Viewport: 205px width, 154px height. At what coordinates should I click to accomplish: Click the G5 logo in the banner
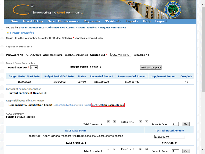pos(23,9)
